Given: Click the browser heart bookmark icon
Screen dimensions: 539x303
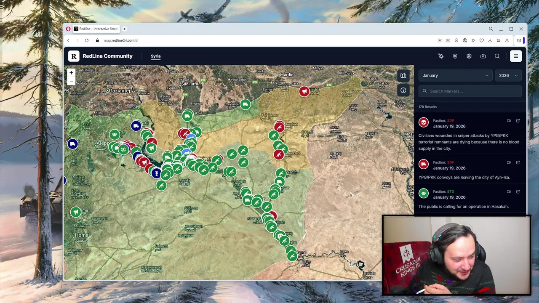Looking at the screenshot, I should pos(482,40).
